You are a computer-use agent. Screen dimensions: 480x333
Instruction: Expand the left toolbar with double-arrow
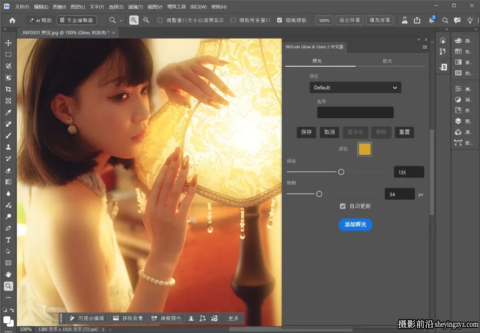click(x=5, y=29)
